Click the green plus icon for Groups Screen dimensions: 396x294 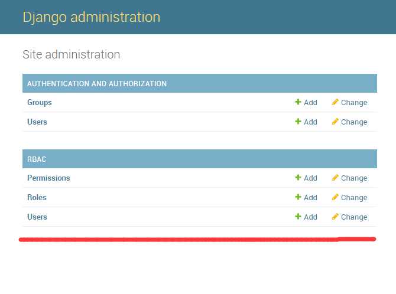[298, 102]
